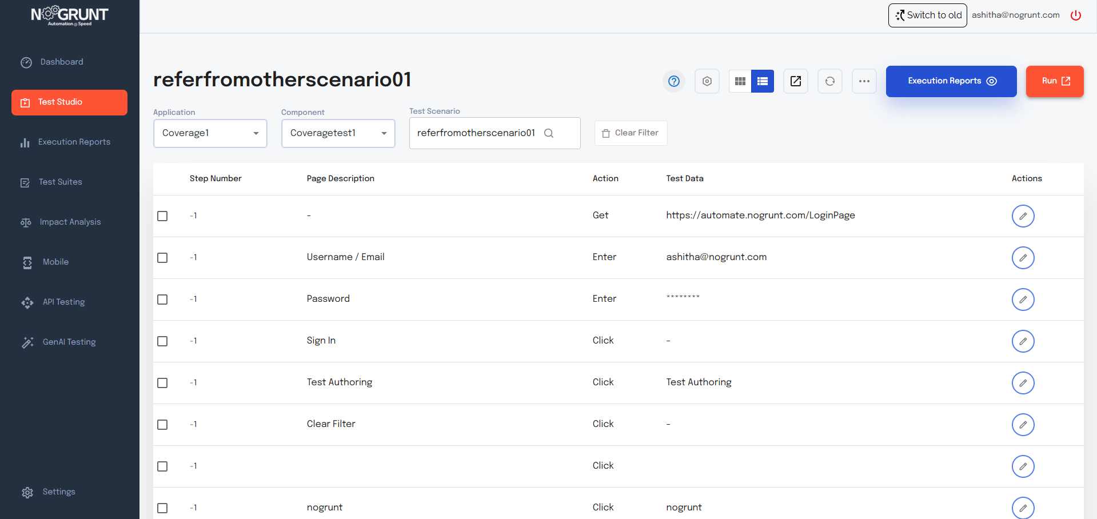Click the Dashboard gauge icon

[x=26, y=62]
